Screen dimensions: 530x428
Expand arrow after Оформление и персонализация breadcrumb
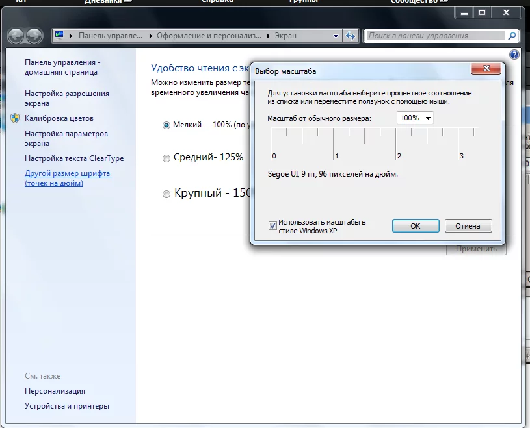coord(269,36)
